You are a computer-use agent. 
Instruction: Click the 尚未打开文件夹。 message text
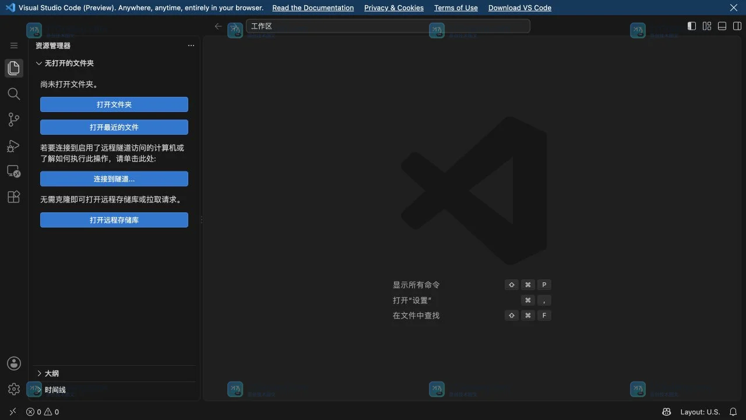coord(70,84)
